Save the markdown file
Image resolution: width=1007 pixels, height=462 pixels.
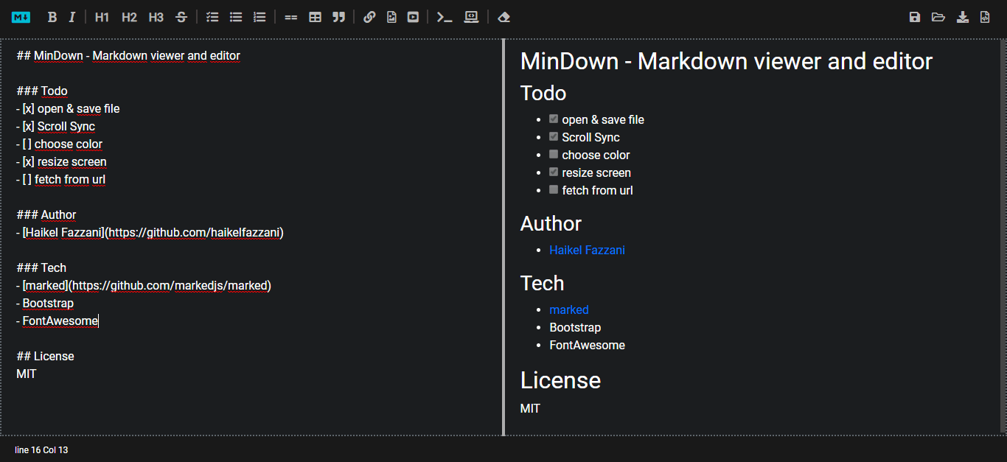pos(915,17)
